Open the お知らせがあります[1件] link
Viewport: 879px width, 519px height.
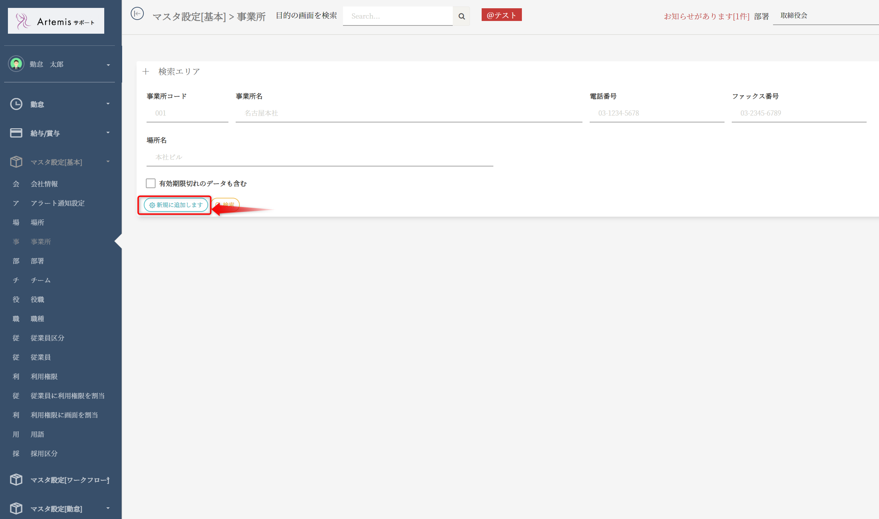(x=706, y=17)
